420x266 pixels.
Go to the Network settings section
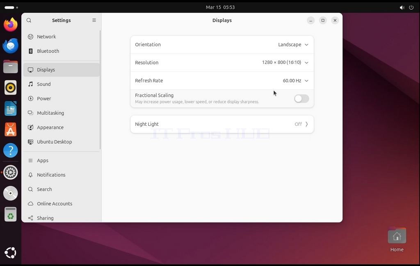click(62, 36)
